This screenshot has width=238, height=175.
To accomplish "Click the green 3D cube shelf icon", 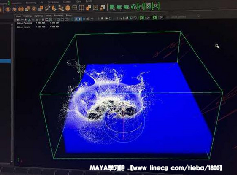I will (134, 6).
